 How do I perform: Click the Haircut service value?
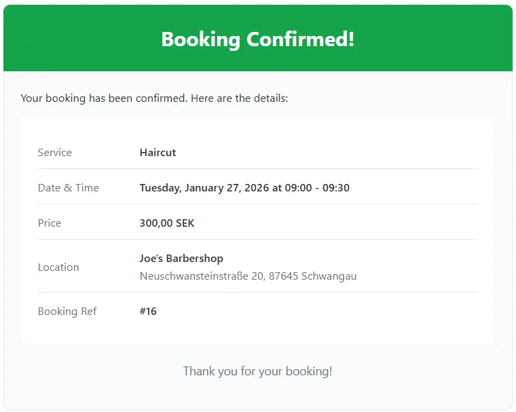(158, 152)
